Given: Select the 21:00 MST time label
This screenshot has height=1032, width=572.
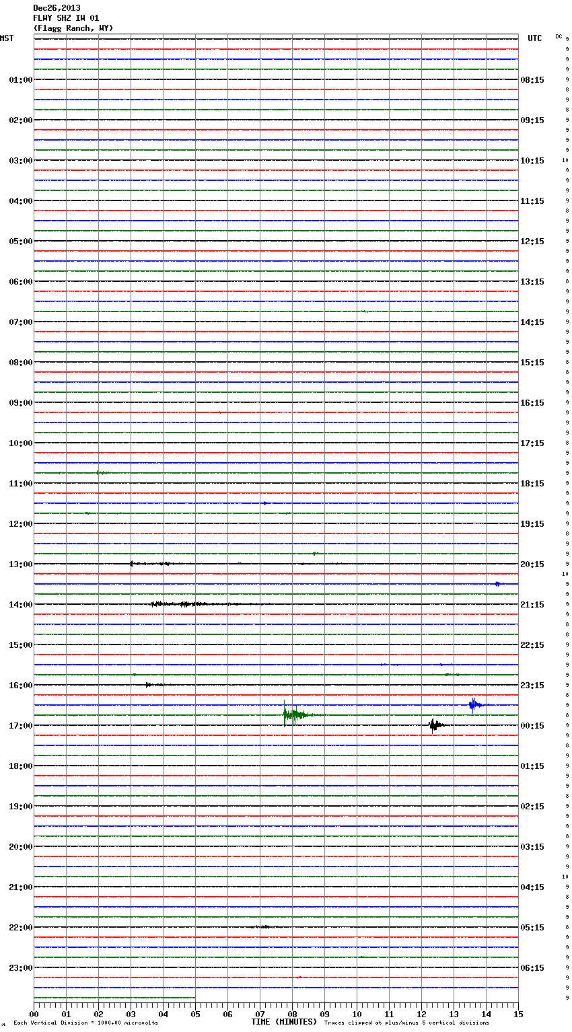Looking at the screenshot, I should pyautogui.click(x=20, y=887).
